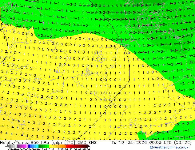Screen dimensions: 195x150
Task: Click the 'CMC ENS' model label
Action: point(87,143)
